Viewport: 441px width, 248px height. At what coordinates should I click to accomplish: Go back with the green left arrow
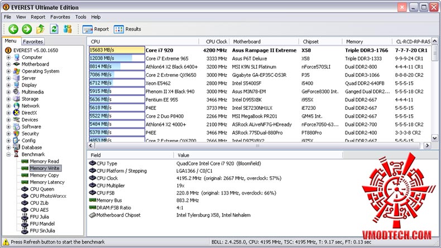pos(13,29)
